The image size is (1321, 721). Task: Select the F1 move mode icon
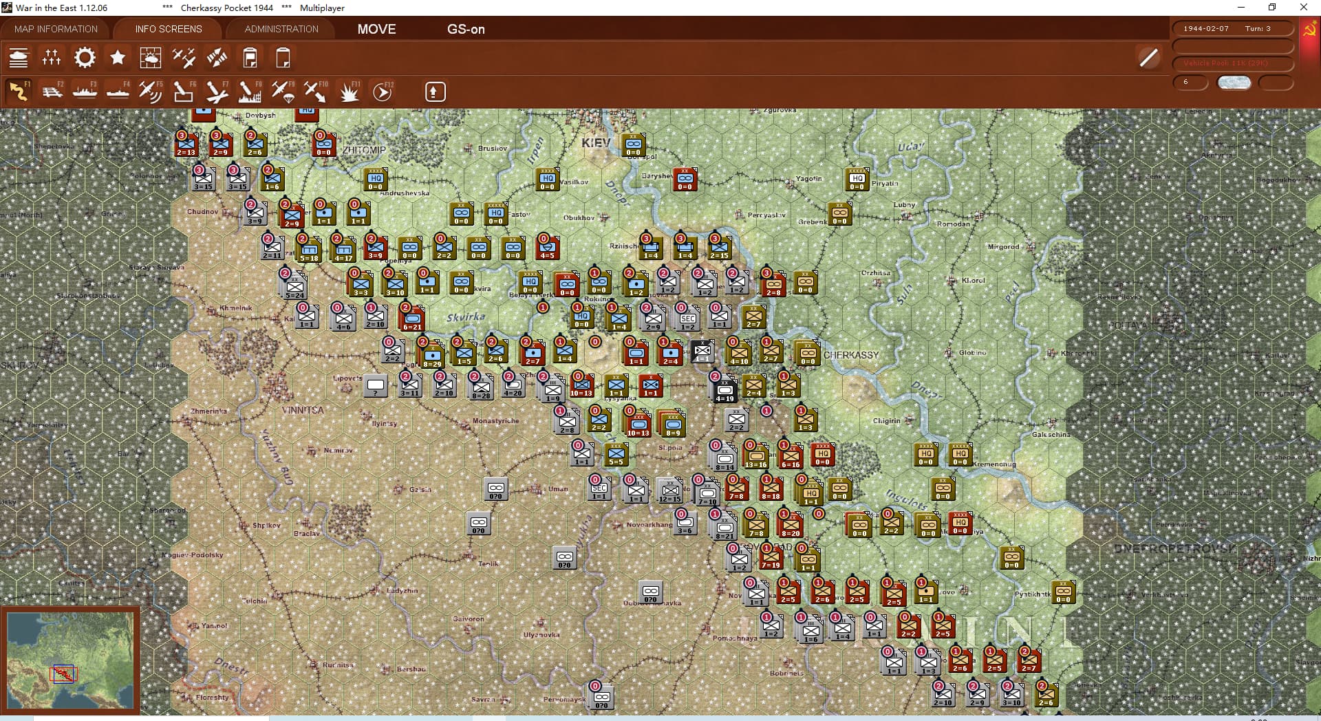(x=19, y=92)
